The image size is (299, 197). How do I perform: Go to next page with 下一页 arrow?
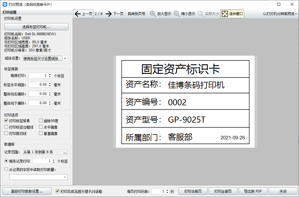click(115, 14)
